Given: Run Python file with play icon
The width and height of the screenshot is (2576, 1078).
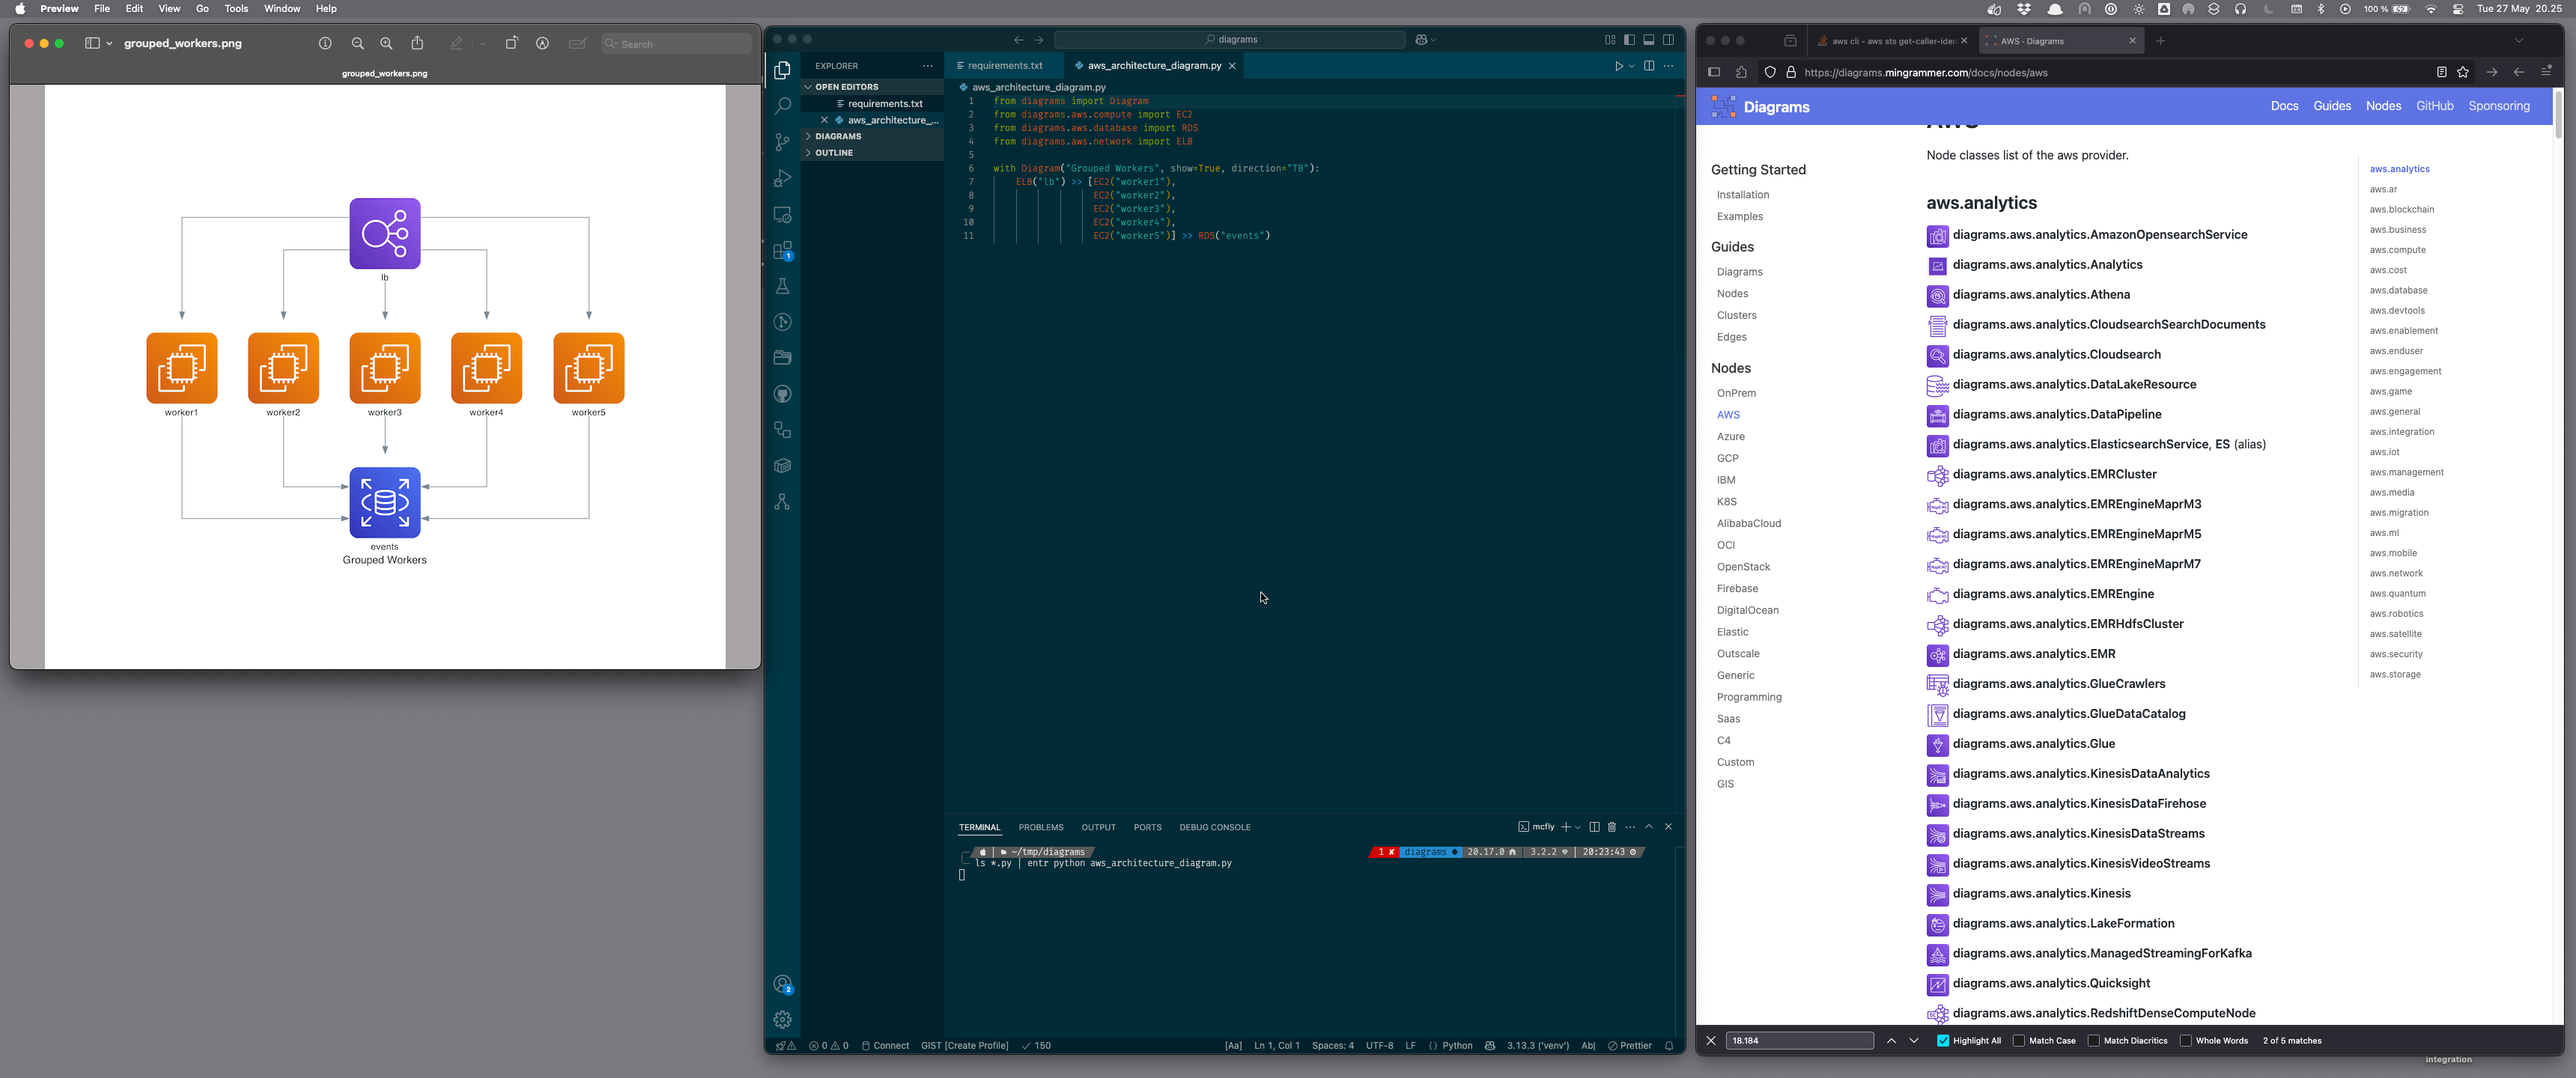Looking at the screenshot, I should click(1618, 66).
